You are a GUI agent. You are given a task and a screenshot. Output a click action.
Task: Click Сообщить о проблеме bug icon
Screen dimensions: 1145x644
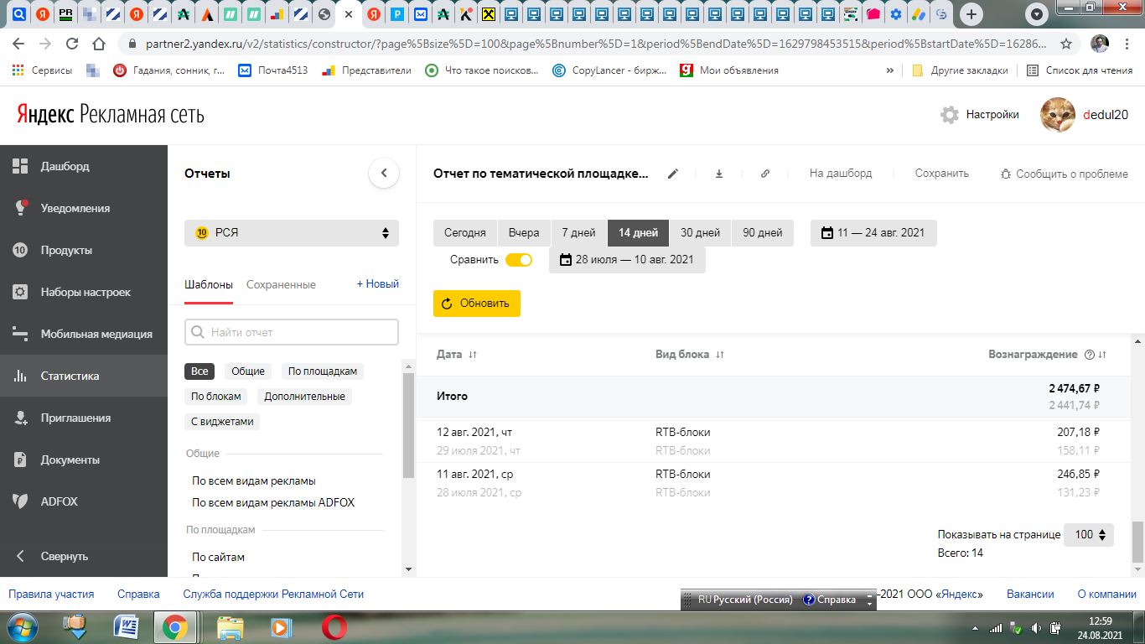[x=1006, y=174]
